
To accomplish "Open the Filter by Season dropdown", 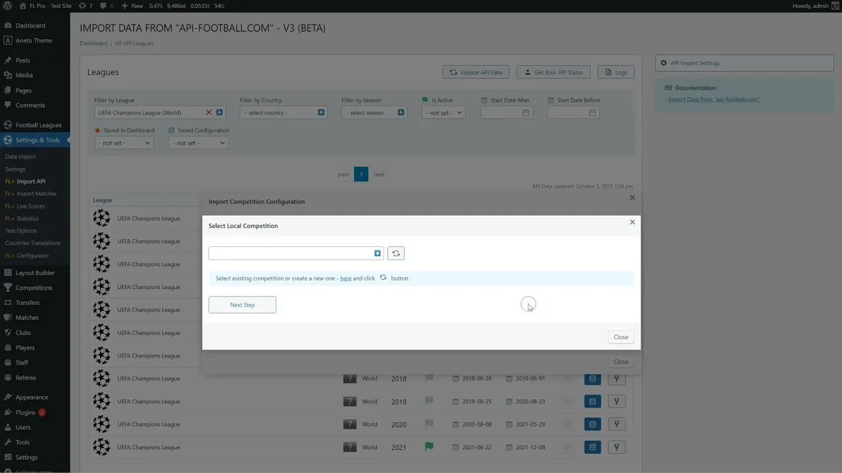I will (374, 113).
